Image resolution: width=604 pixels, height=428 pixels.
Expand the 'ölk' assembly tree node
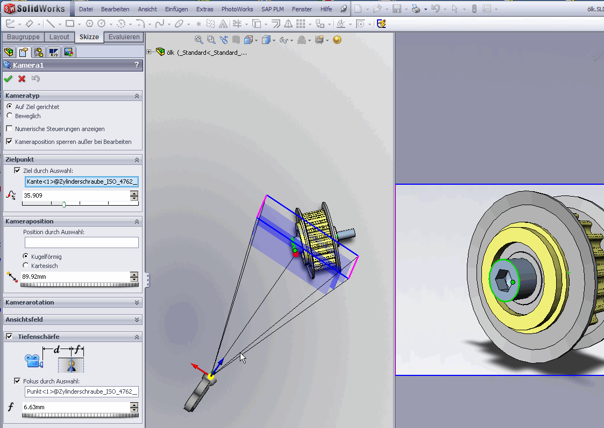[x=148, y=52]
